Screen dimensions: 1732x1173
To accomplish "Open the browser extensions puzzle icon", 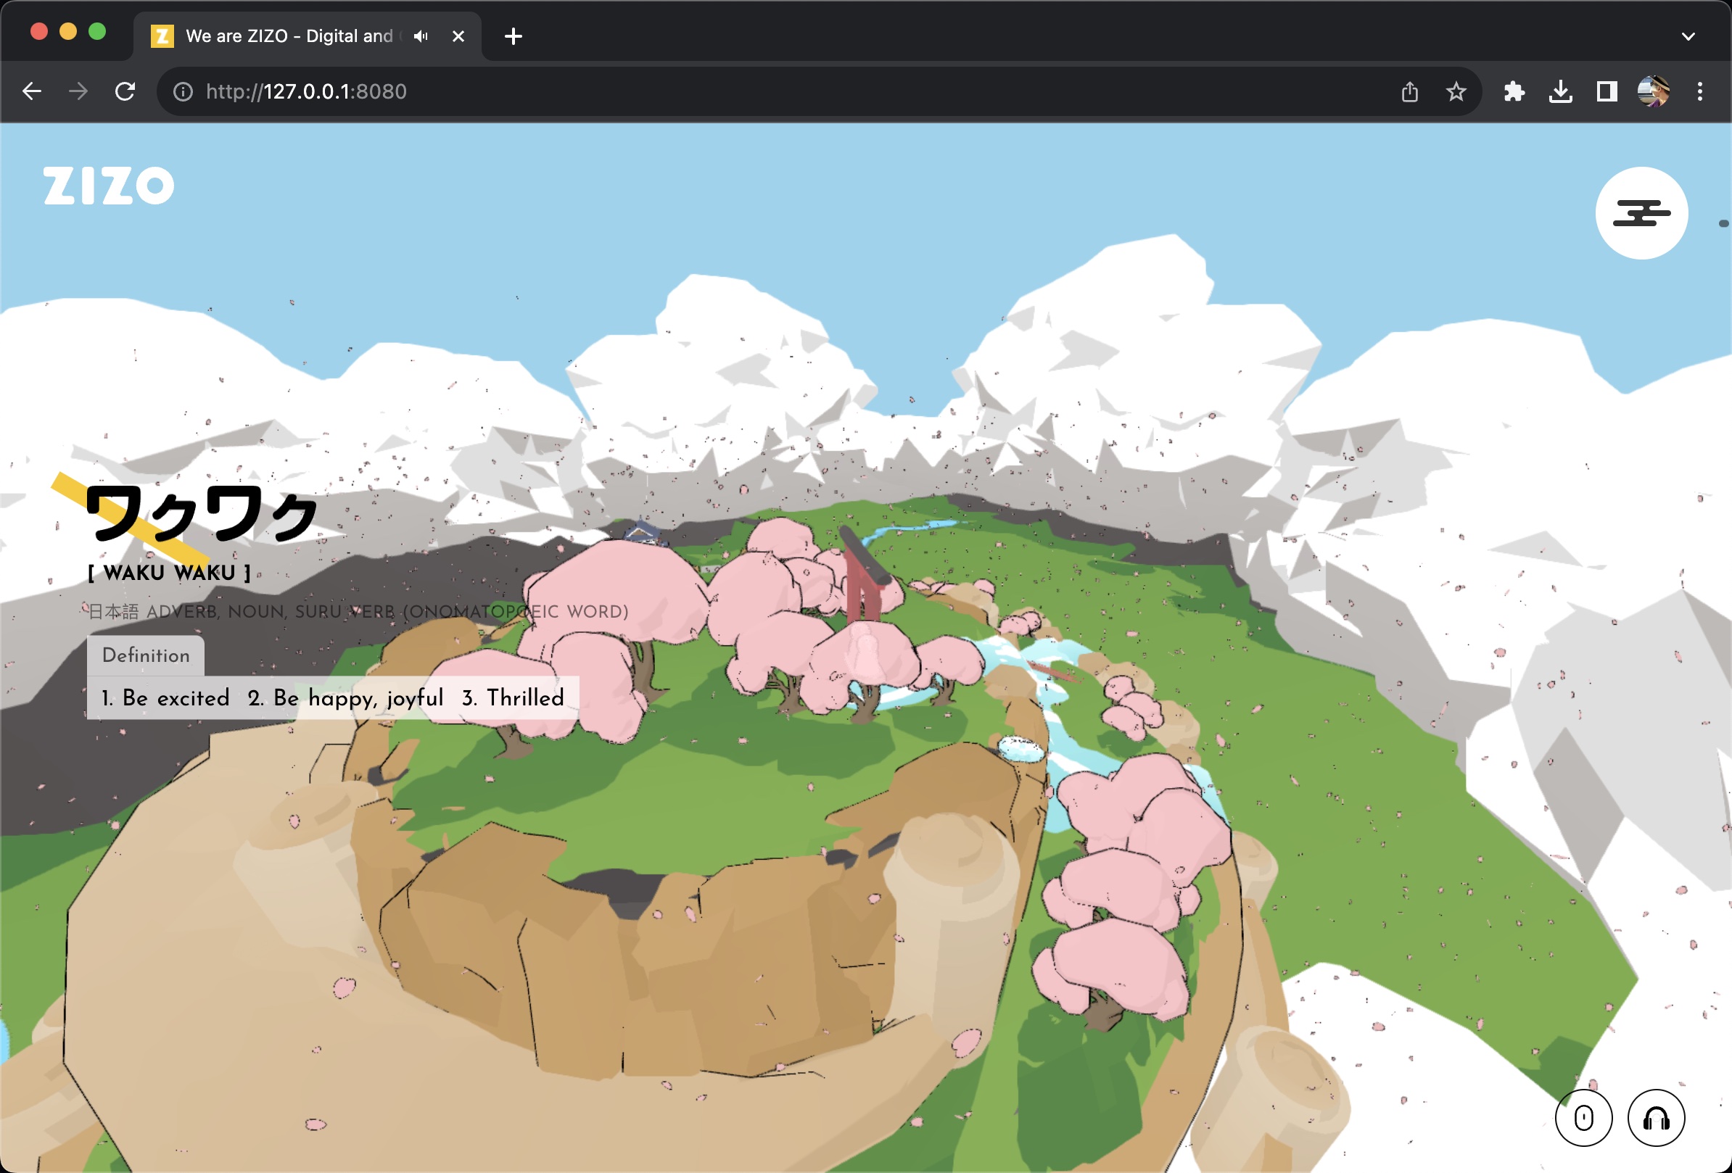I will [1514, 91].
